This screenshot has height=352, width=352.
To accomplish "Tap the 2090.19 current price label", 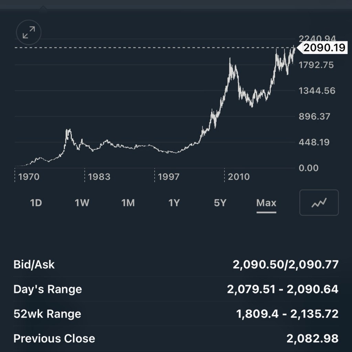I will pos(323,48).
